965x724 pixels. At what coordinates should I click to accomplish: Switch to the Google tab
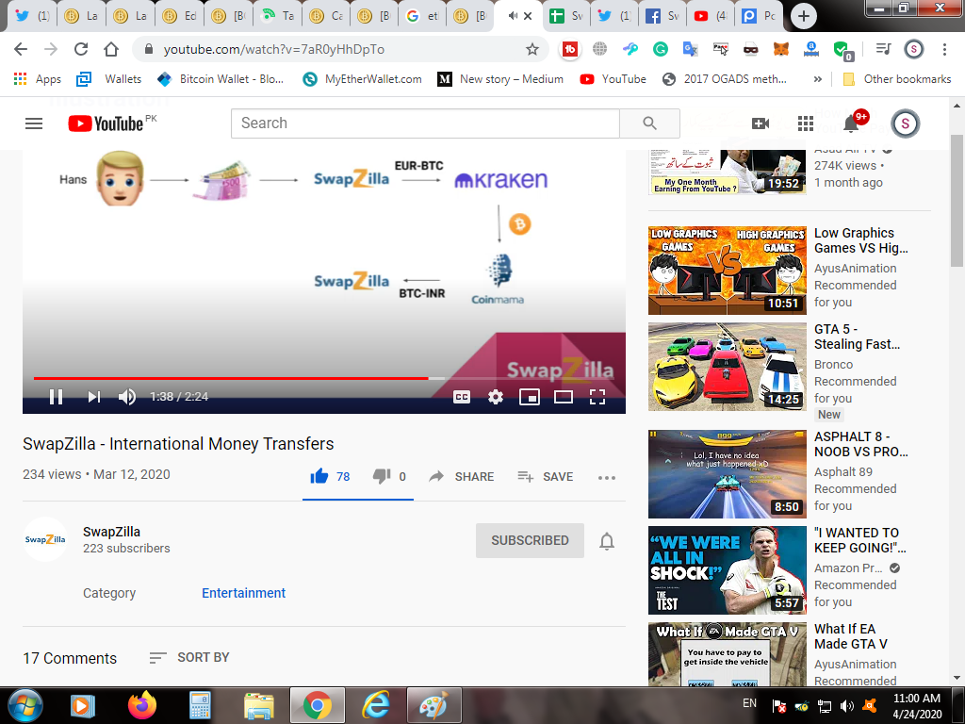[422, 16]
